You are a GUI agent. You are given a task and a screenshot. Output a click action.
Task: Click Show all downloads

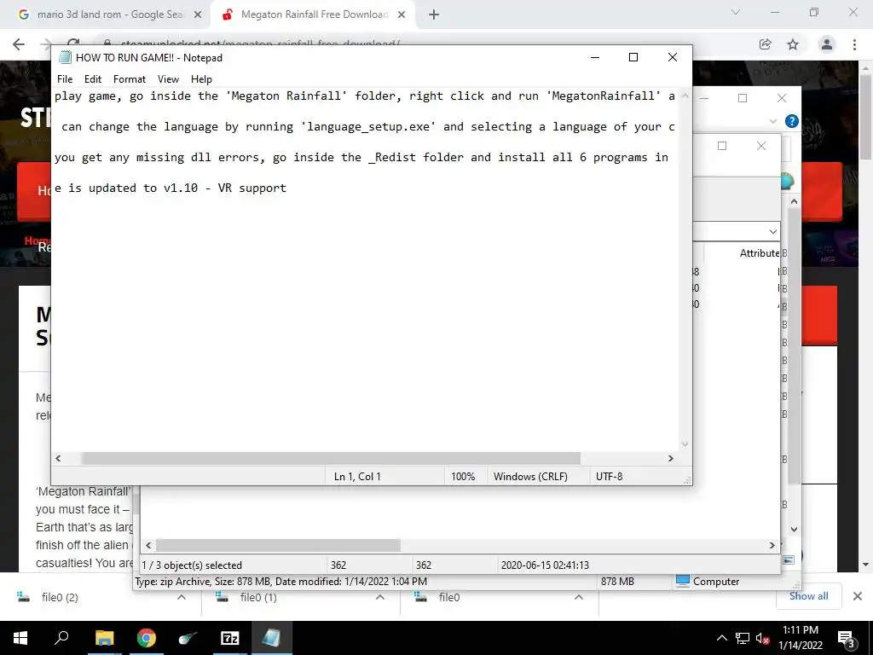point(808,596)
